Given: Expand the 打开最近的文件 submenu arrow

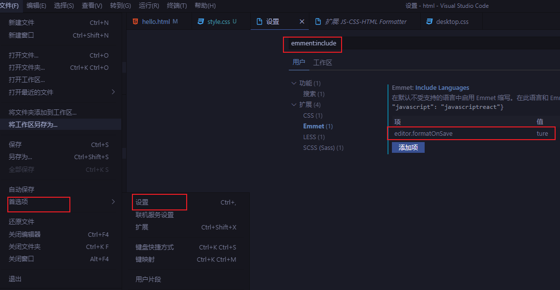Looking at the screenshot, I should pyautogui.click(x=113, y=92).
